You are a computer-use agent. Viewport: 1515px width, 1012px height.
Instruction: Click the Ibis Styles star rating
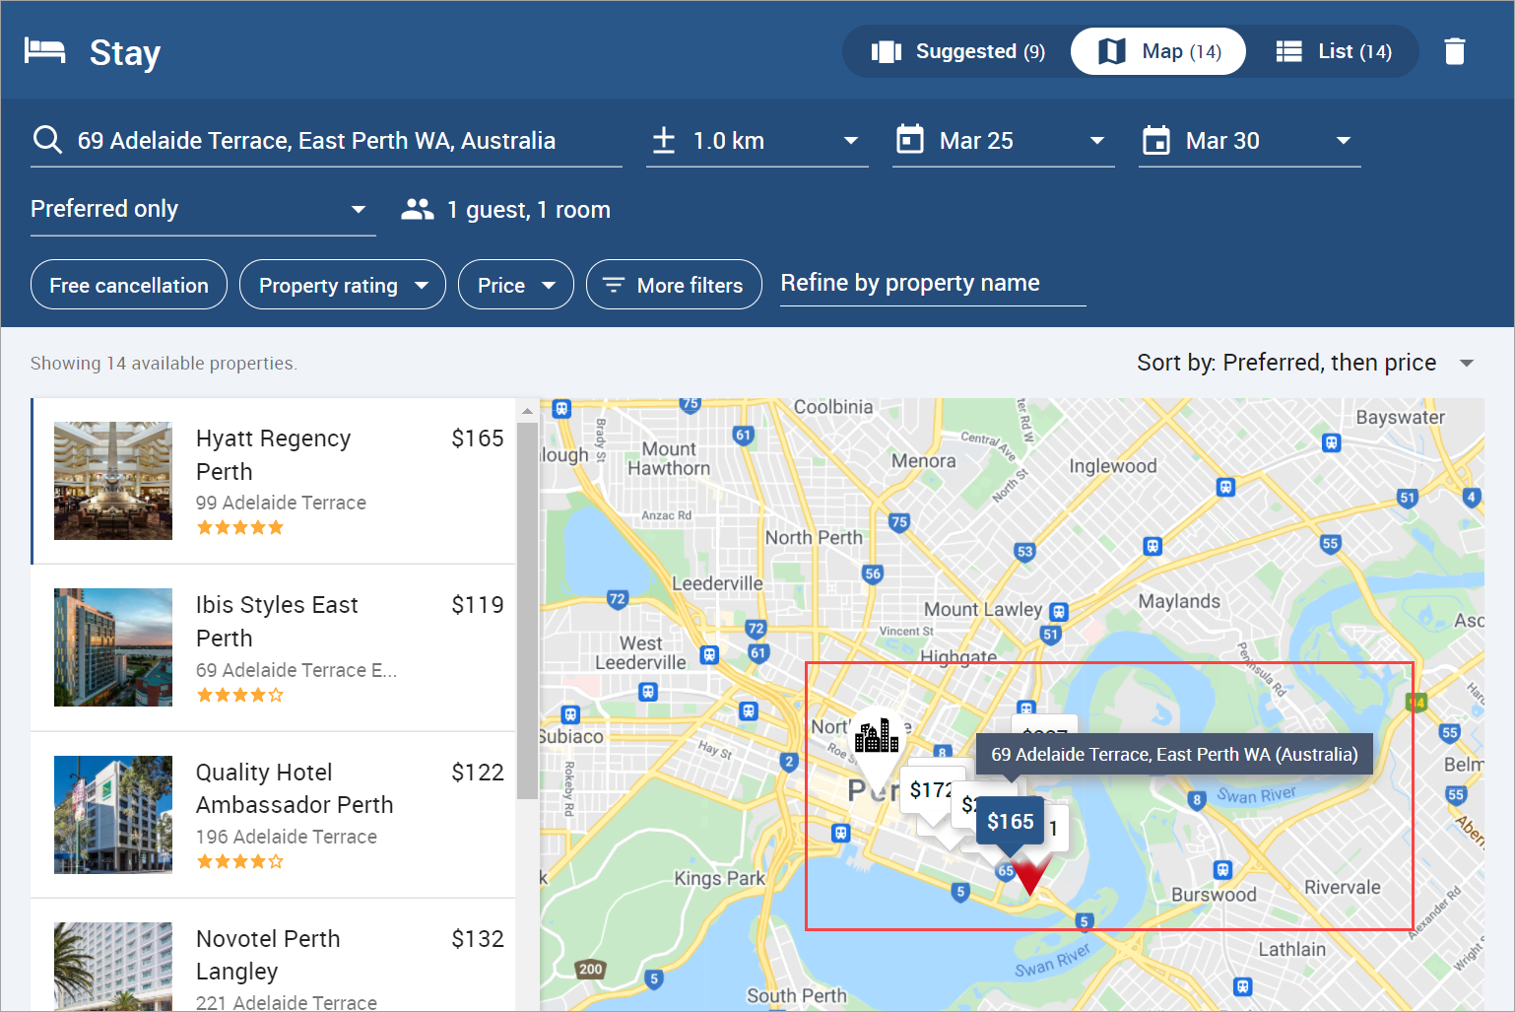point(239,695)
